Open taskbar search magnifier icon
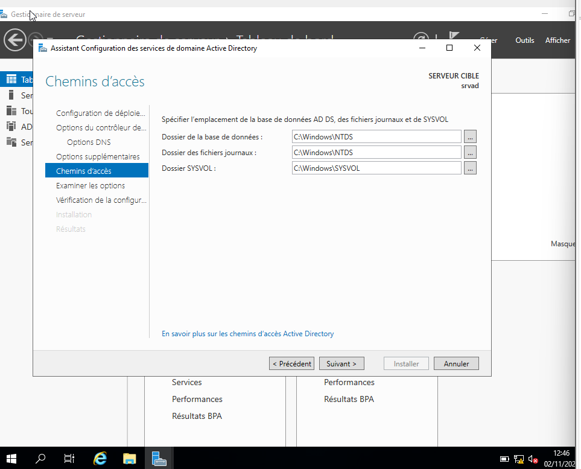The width and height of the screenshot is (581, 469). point(40,458)
